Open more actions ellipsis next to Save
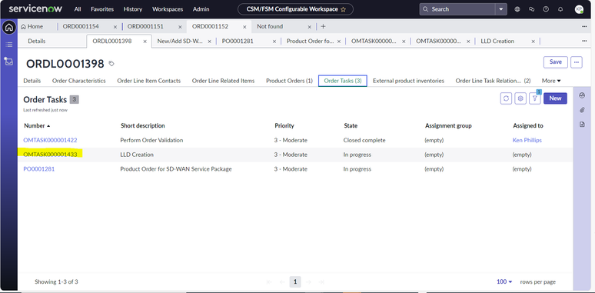Screen dimensions: 595x293 click(x=577, y=62)
